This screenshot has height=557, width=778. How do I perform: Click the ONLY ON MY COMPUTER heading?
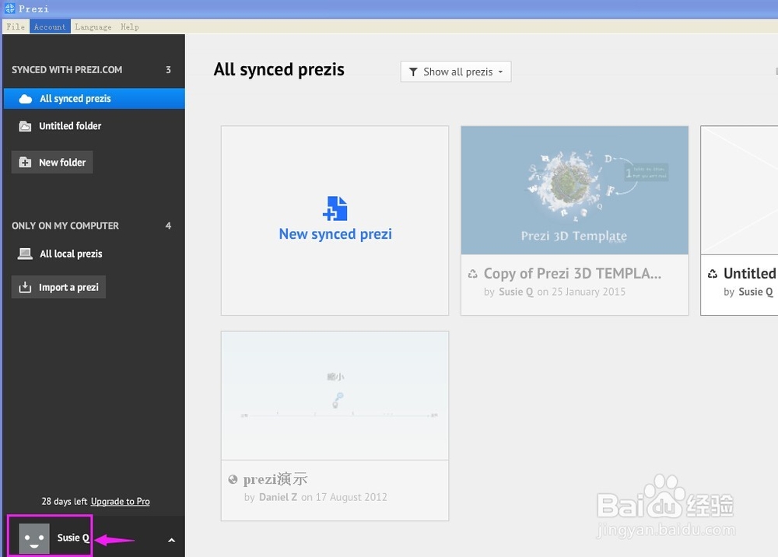pos(65,226)
